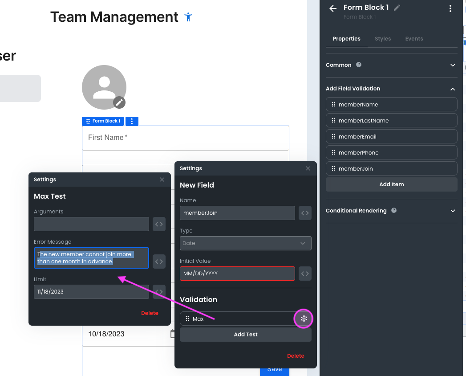Click the back arrow beside Form Block 1
Viewport: 466px width, 376px height.
coord(332,8)
